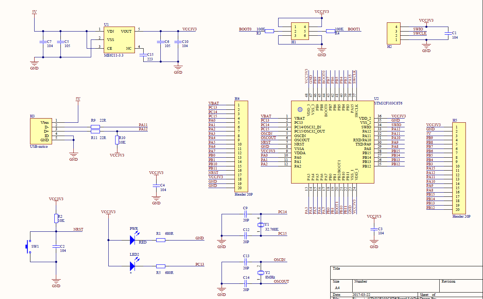483x299 pixels.
Task: Select capacitor C13 on OSCIN line
Action: click(245, 261)
